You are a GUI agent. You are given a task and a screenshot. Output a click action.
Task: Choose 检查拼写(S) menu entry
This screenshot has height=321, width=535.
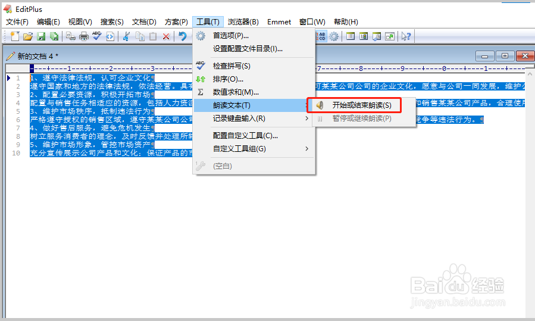point(254,66)
